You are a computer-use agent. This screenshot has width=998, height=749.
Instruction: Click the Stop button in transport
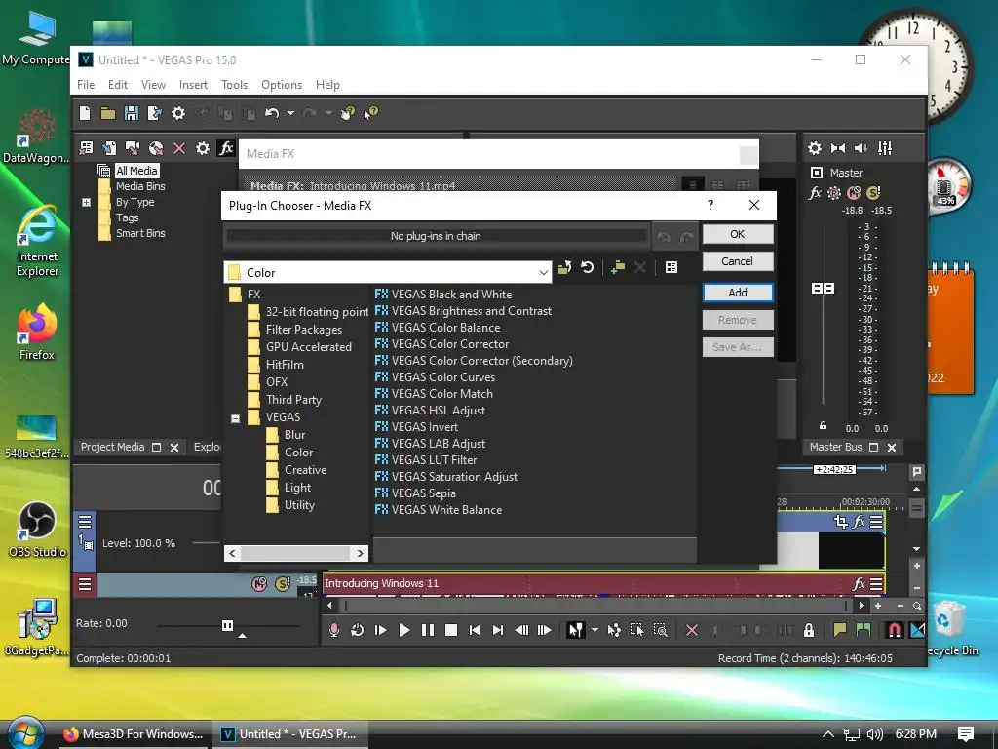click(x=451, y=631)
